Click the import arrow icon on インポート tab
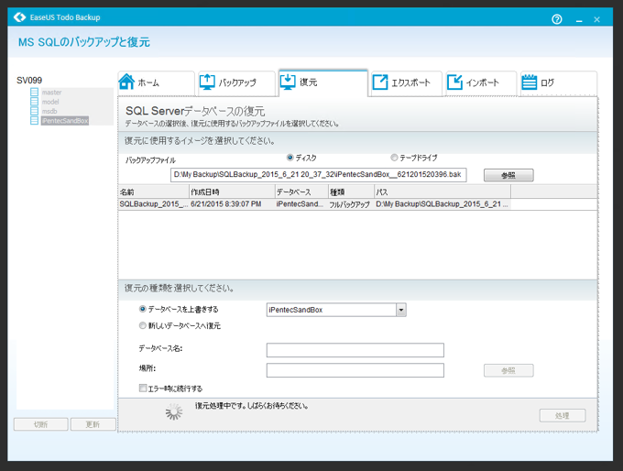The image size is (623, 471). 455,82
